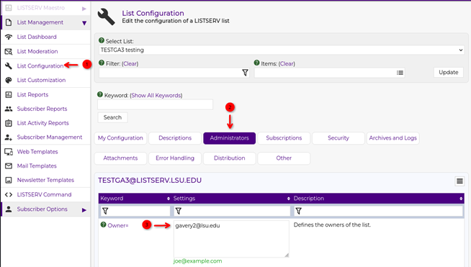Click the List Configuration wrench icon in sidebar
The image size is (471, 267).
pyautogui.click(x=9, y=65)
